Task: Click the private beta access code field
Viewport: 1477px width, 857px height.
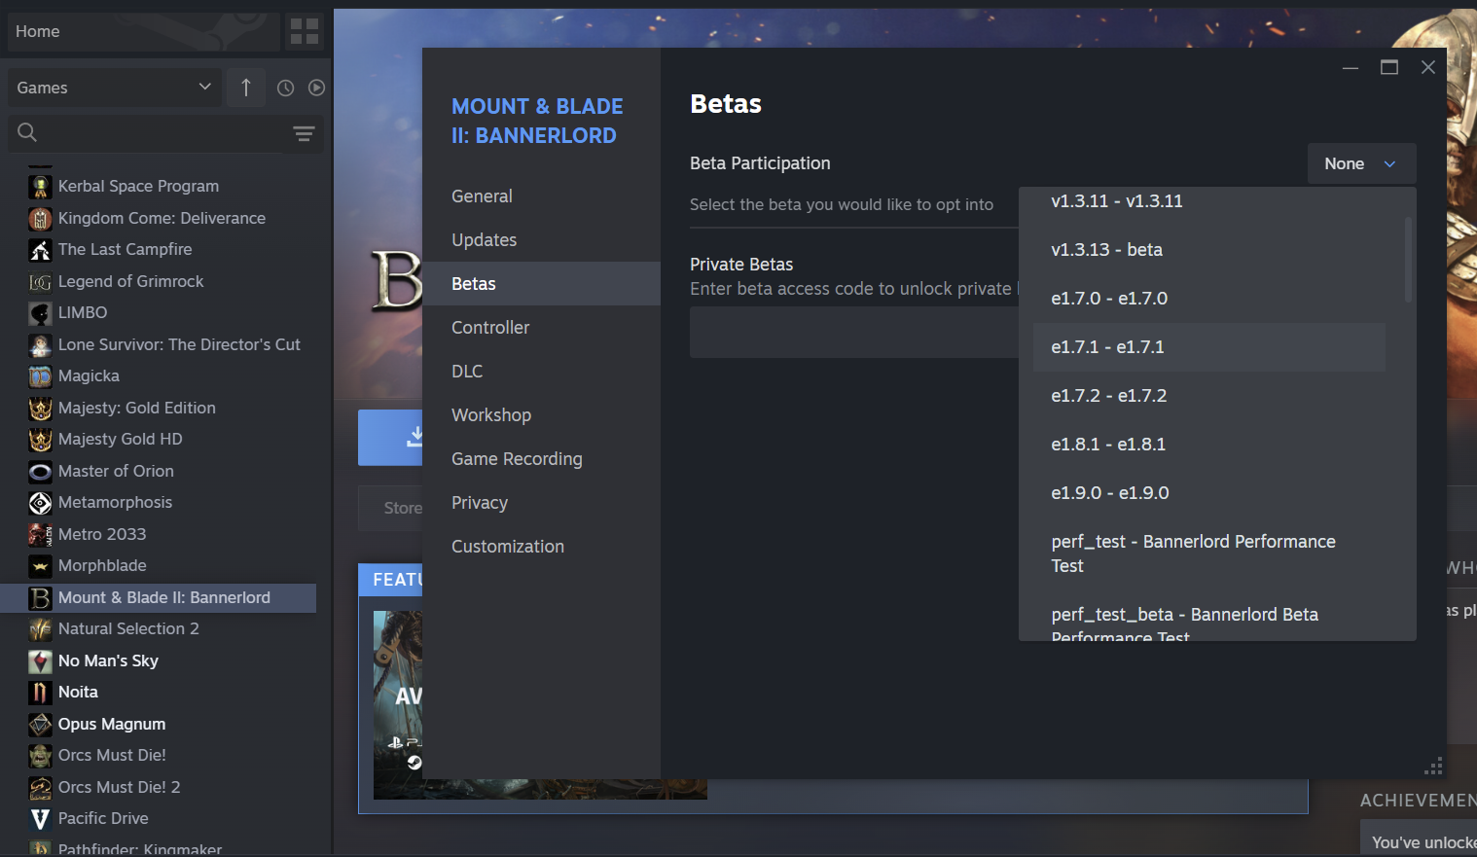Action: pyautogui.click(x=853, y=333)
